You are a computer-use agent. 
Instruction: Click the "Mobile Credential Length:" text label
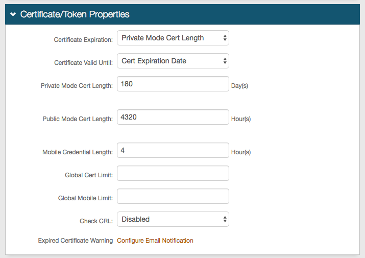[78, 152]
